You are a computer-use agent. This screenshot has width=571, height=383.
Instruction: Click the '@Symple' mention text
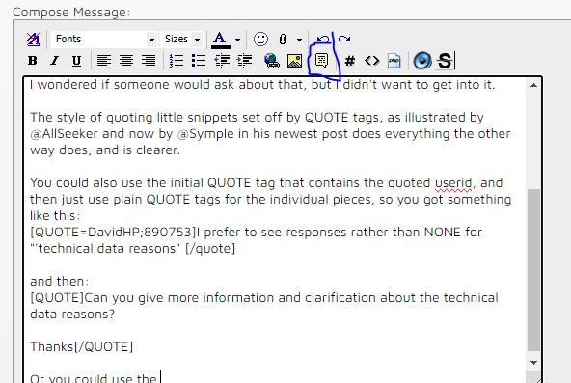[x=205, y=134]
